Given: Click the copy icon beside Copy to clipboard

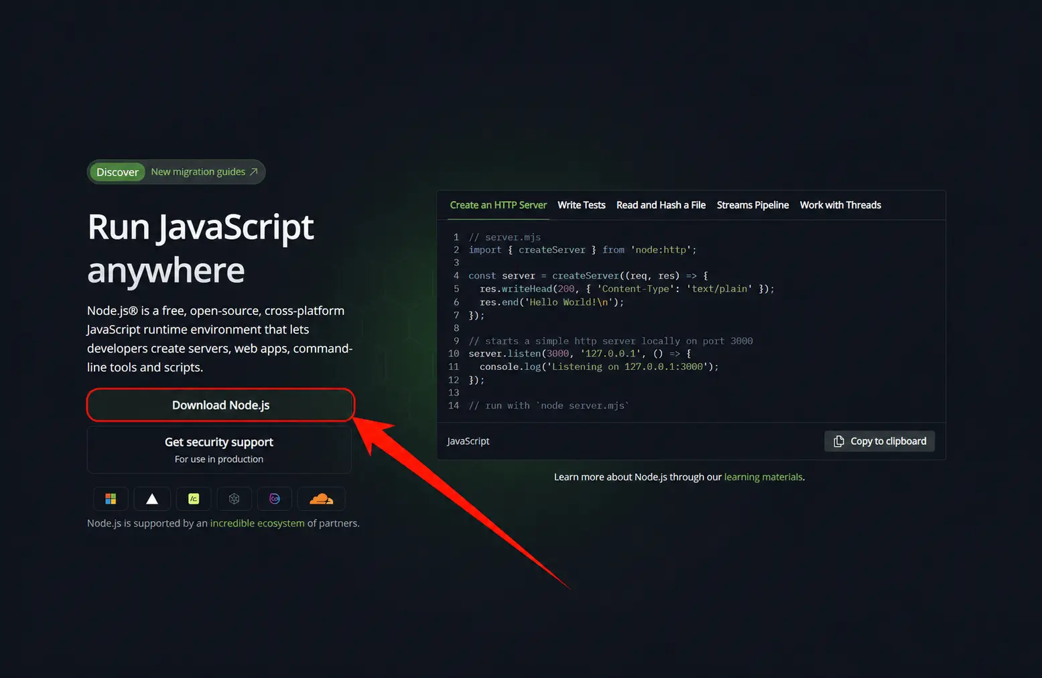Looking at the screenshot, I should pos(838,441).
